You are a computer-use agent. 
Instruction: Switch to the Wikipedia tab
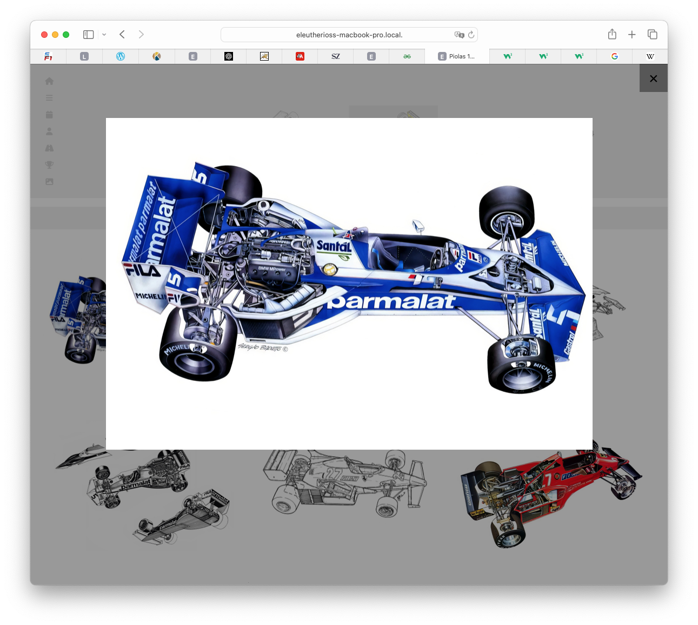point(650,56)
